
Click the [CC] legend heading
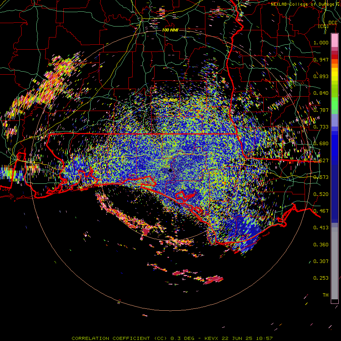tap(323, 26)
